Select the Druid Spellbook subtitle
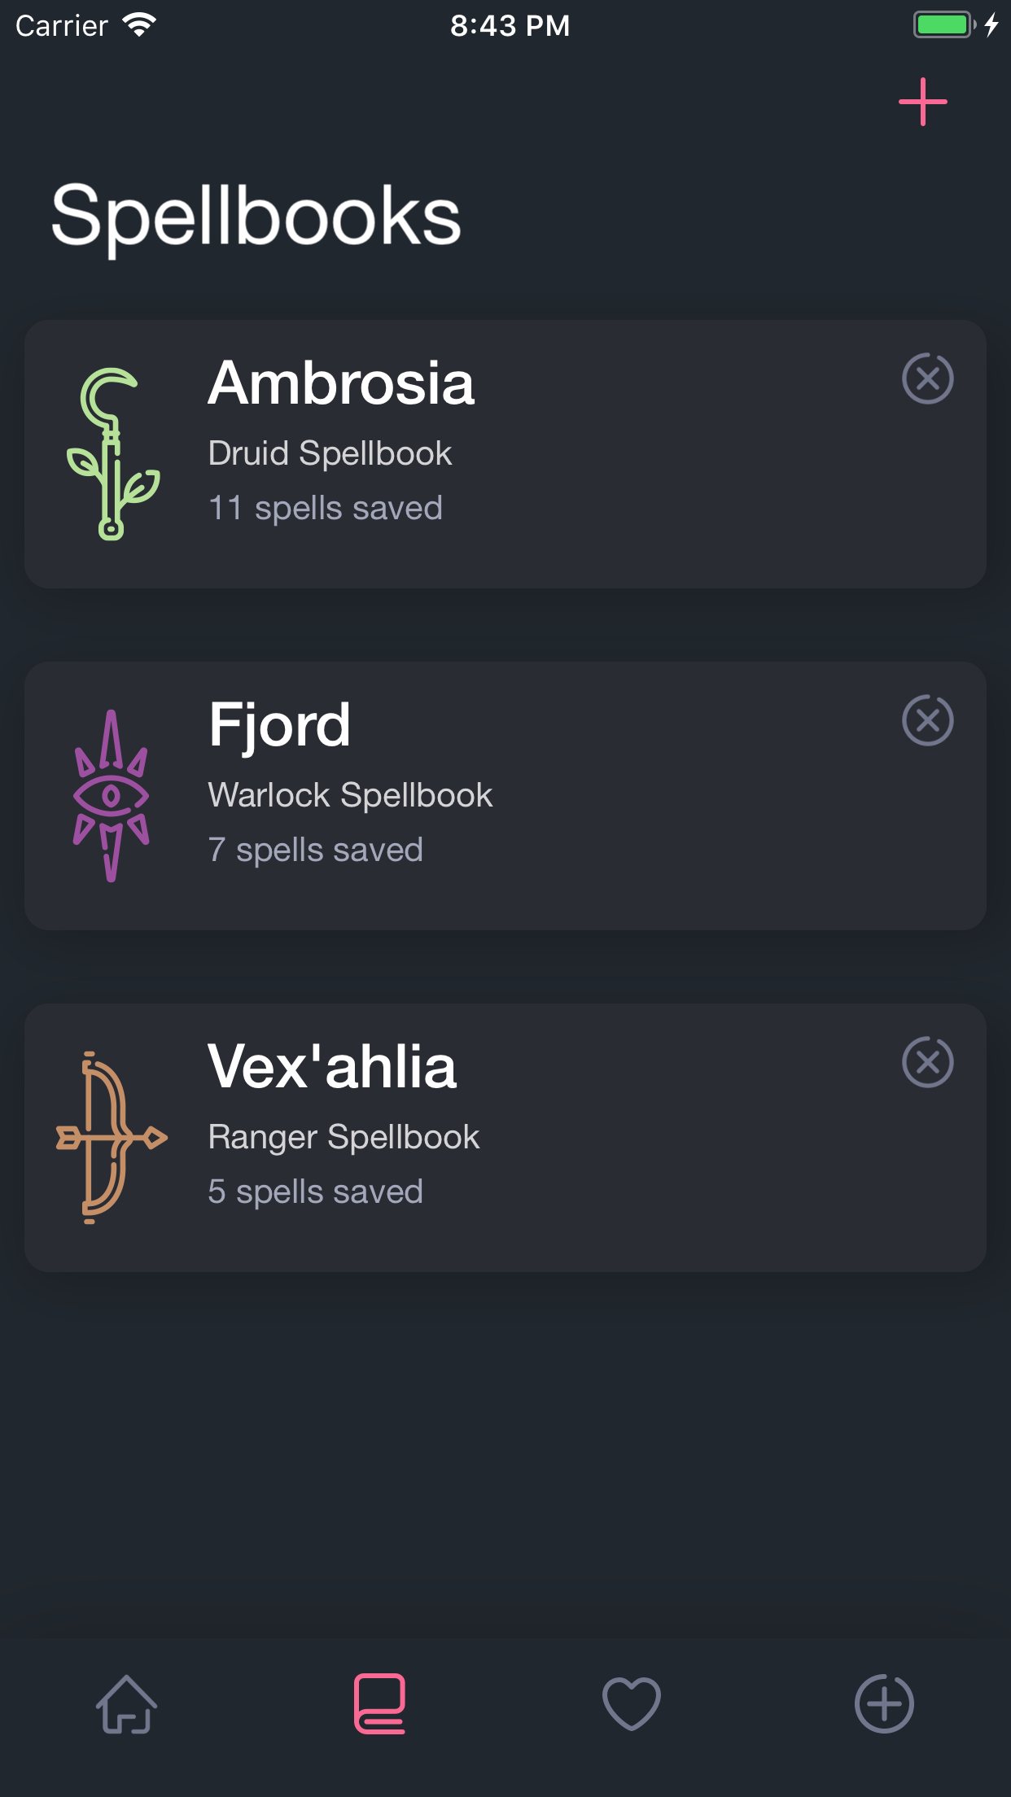This screenshot has width=1011, height=1797. pos(330,453)
